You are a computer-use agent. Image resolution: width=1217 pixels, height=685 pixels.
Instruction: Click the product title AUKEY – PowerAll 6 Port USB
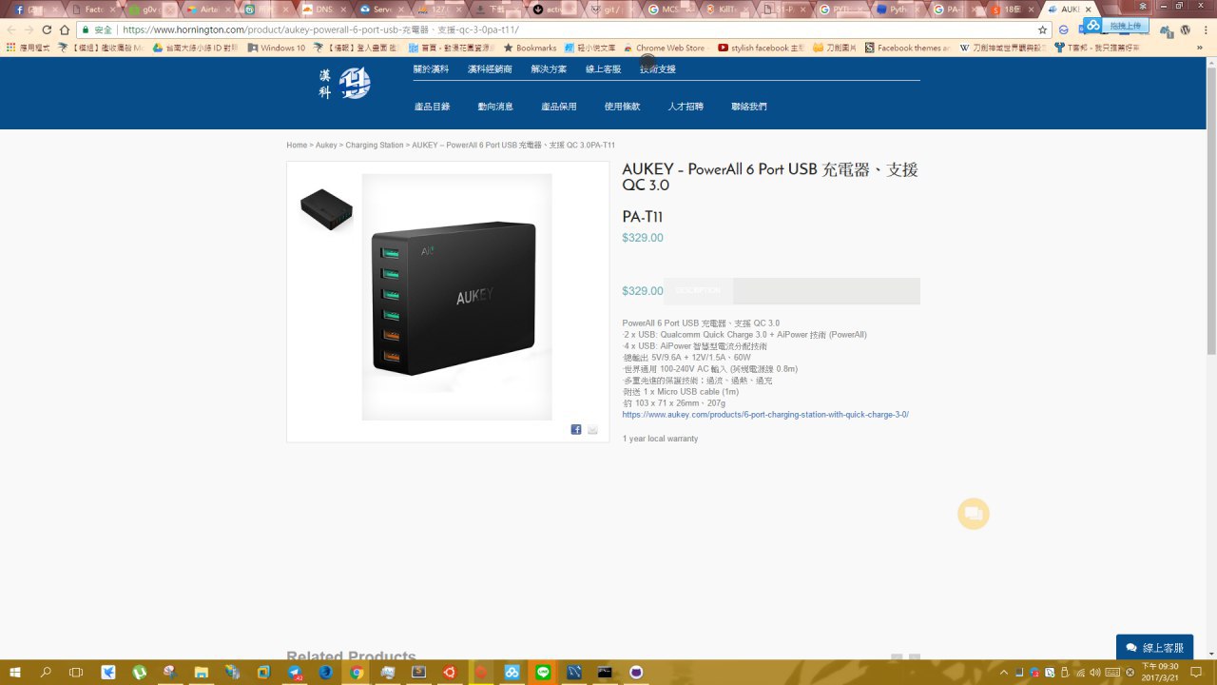[x=770, y=177]
